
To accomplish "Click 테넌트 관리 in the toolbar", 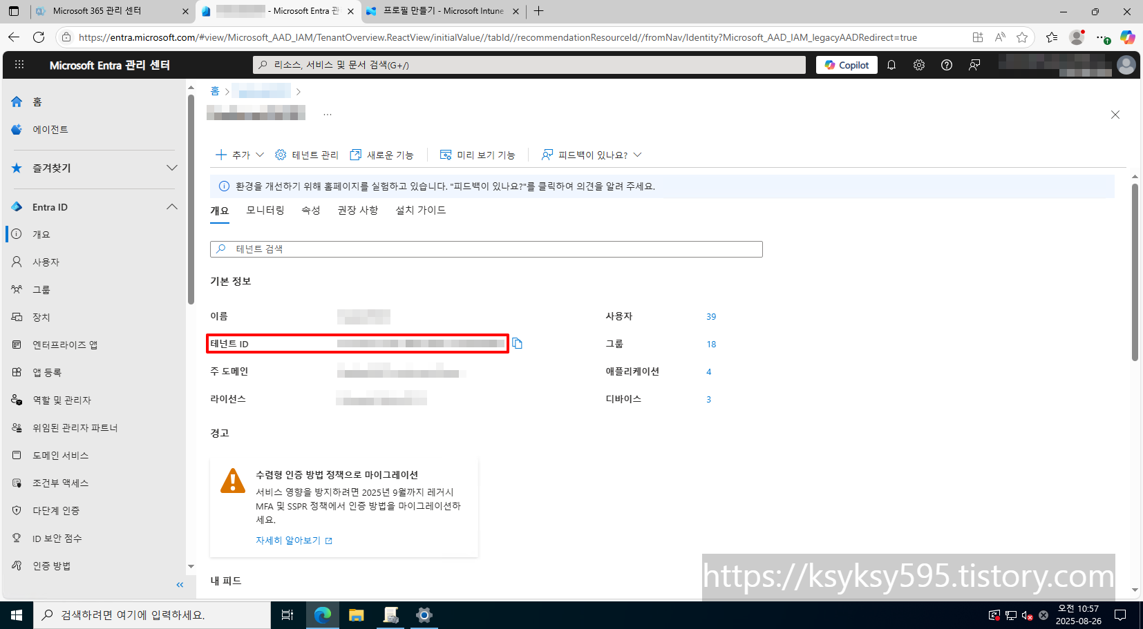I will pyautogui.click(x=307, y=155).
